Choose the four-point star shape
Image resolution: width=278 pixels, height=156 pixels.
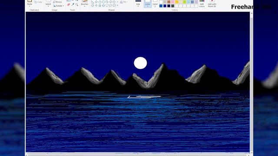coord(96,6)
